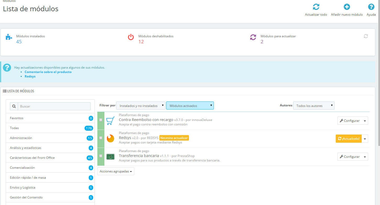Select the Todas category
The width and height of the screenshot is (380, 205).
(50, 128)
